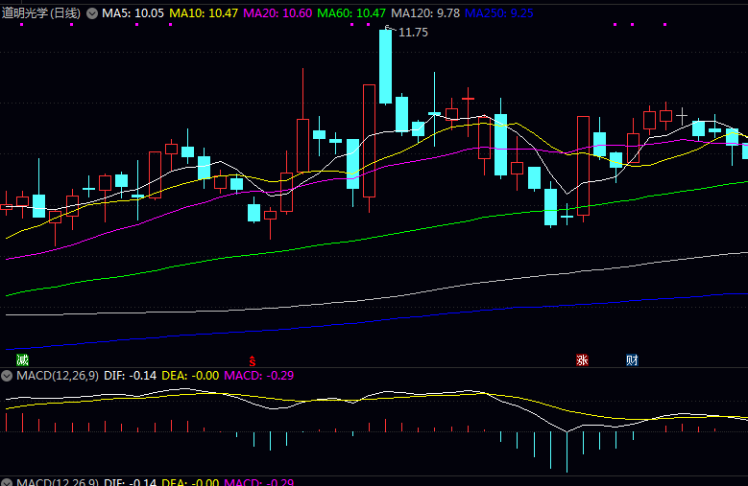The width and height of the screenshot is (748, 486).
Task: Open dropdown next to 道明光学 (日线) title
Action: (92, 13)
